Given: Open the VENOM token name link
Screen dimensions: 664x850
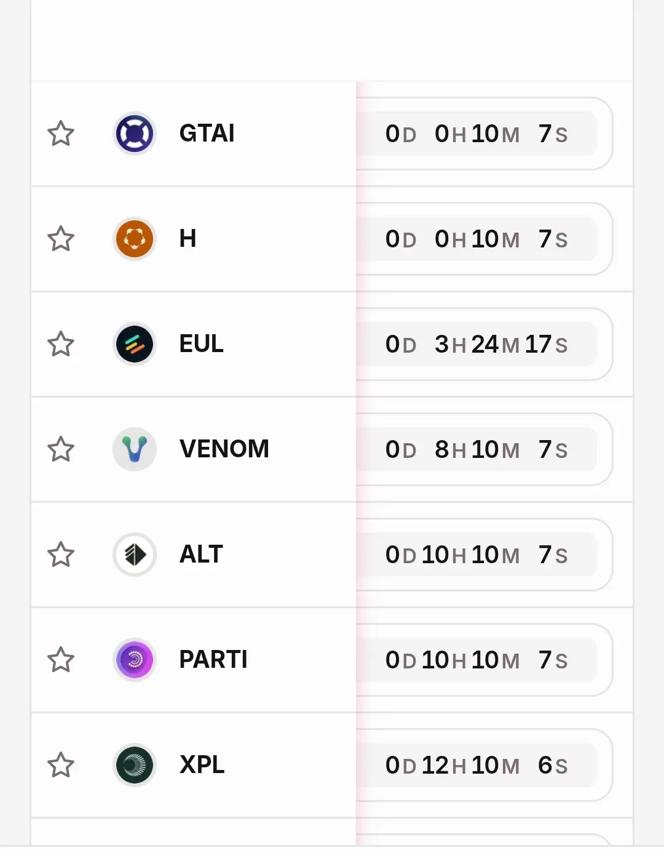Looking at the screenshot, I should click(224, 449).
